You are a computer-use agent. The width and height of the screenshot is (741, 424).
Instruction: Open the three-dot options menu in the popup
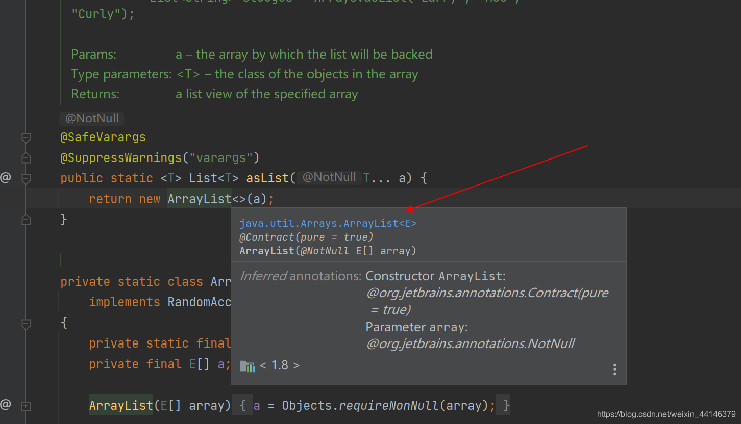[x=614, y=369]
